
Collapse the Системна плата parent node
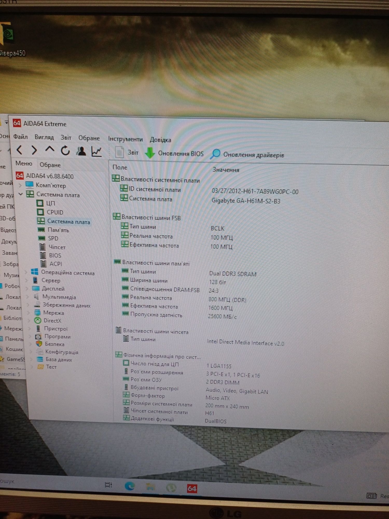click(20, 194)
